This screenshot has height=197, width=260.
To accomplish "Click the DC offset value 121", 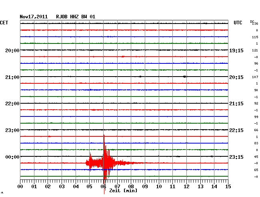I will click(x=255, y=50).
